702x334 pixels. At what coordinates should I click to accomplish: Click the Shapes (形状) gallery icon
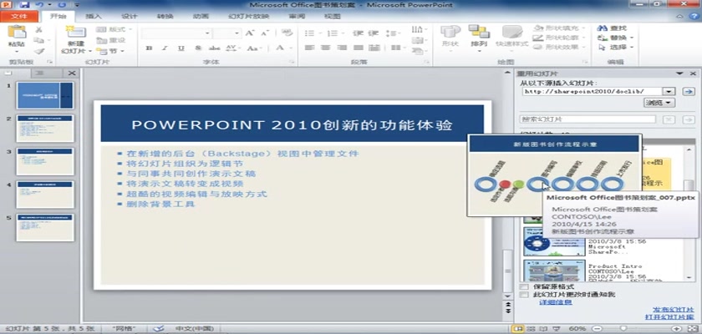pos(450,32)
